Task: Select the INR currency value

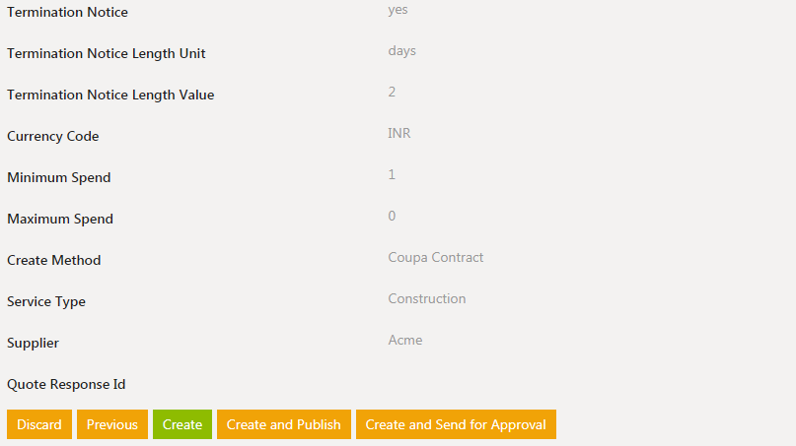Action: pos(399,134)
